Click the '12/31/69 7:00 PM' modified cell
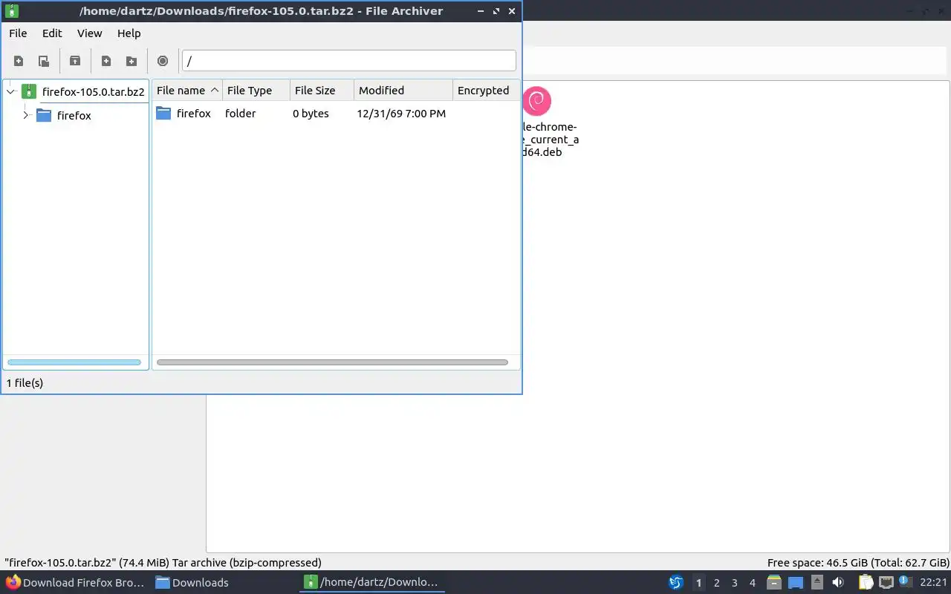The height and width of the screenshot is (594, 951). pos(401,114)
